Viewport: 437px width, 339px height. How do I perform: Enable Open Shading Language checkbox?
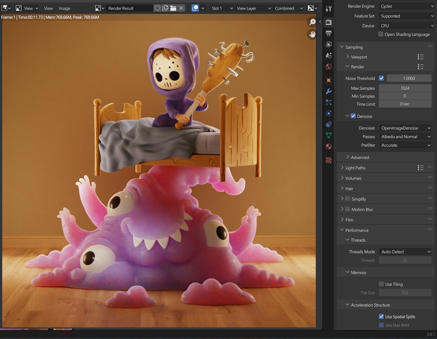click(381, 34)
